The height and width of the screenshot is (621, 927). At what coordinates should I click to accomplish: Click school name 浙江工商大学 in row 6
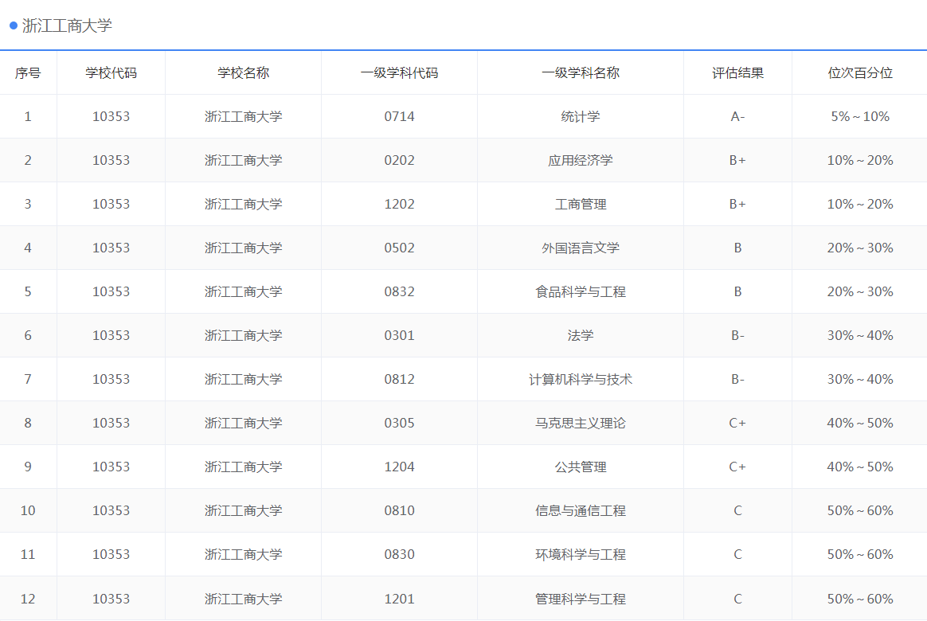(x=244, y=335)
